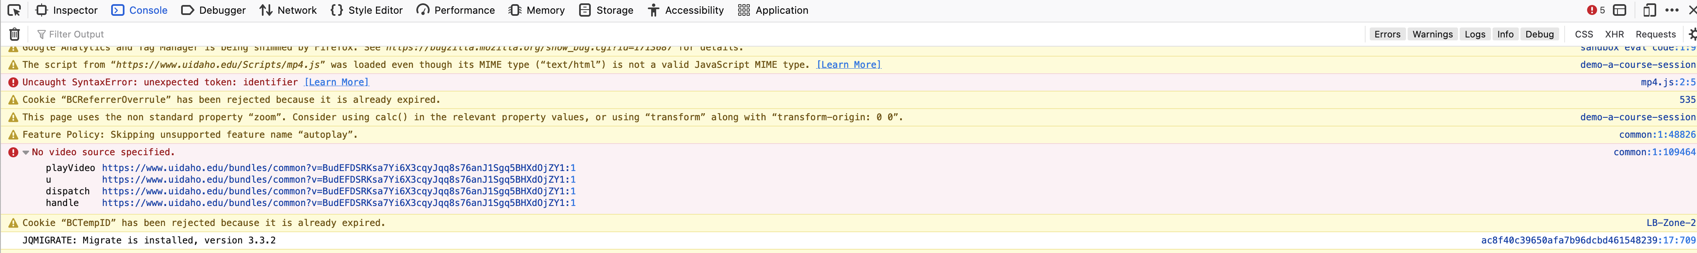Enable the Requests filter
Viewport: 1697px width, 253px height.
(1655, 34)
